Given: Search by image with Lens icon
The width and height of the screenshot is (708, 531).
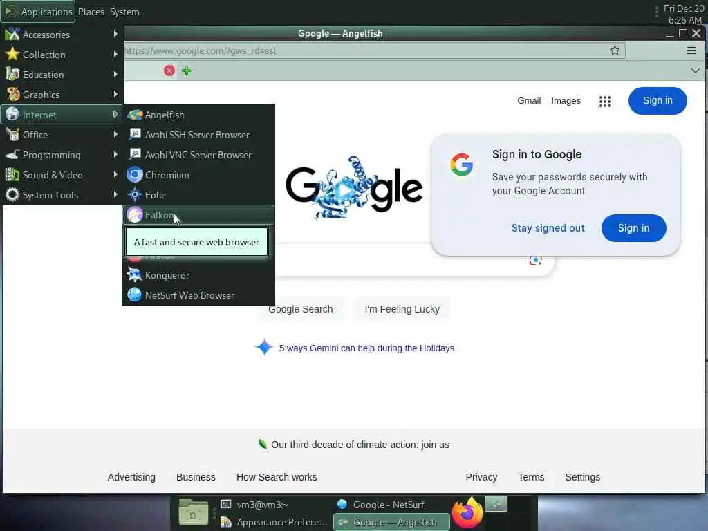Looking at the screenshot, I should 536,260.
